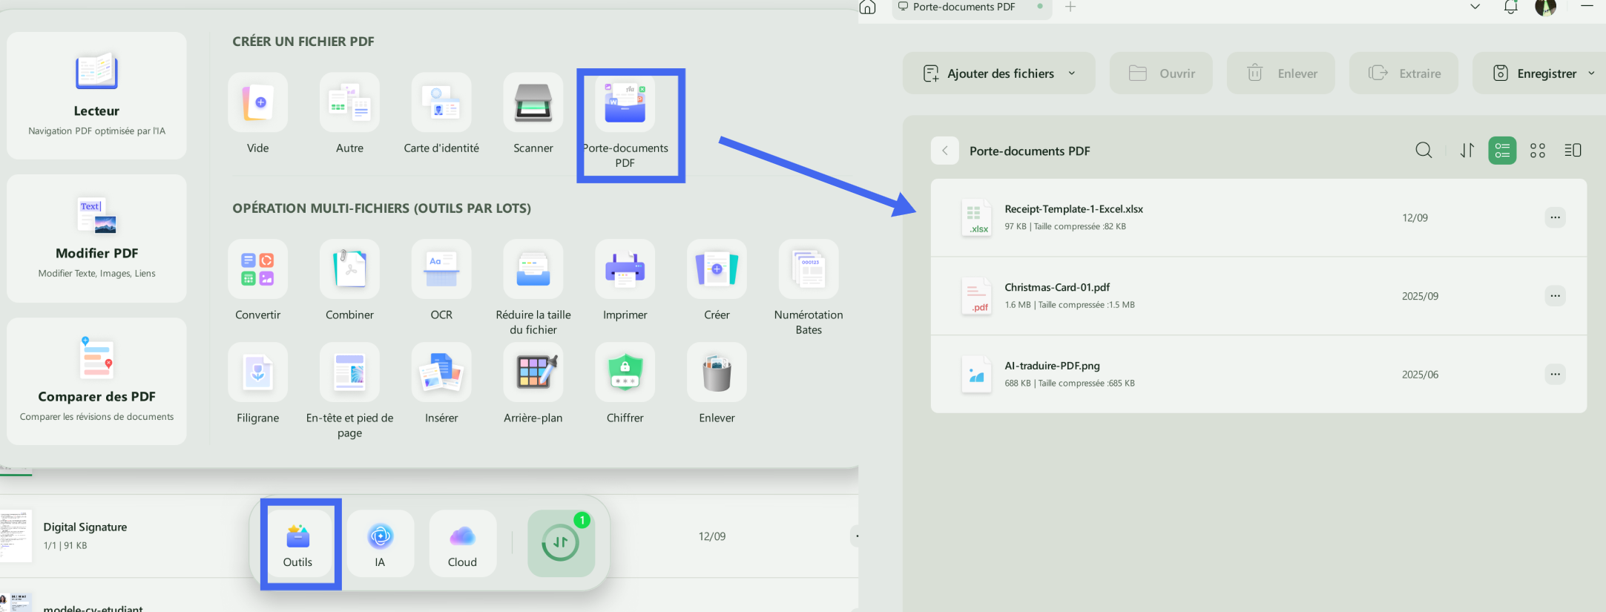Click the Enlever button in portfolio toolbar

tap(1281, 73)
